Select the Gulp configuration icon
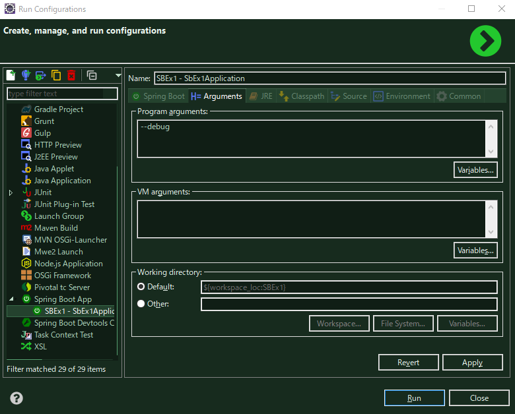515x414 pixels. (26, 133)
